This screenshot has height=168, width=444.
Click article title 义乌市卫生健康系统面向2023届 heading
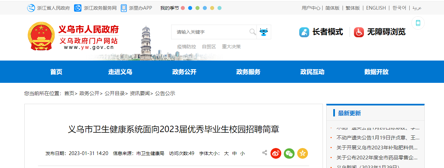click(173, 129)
